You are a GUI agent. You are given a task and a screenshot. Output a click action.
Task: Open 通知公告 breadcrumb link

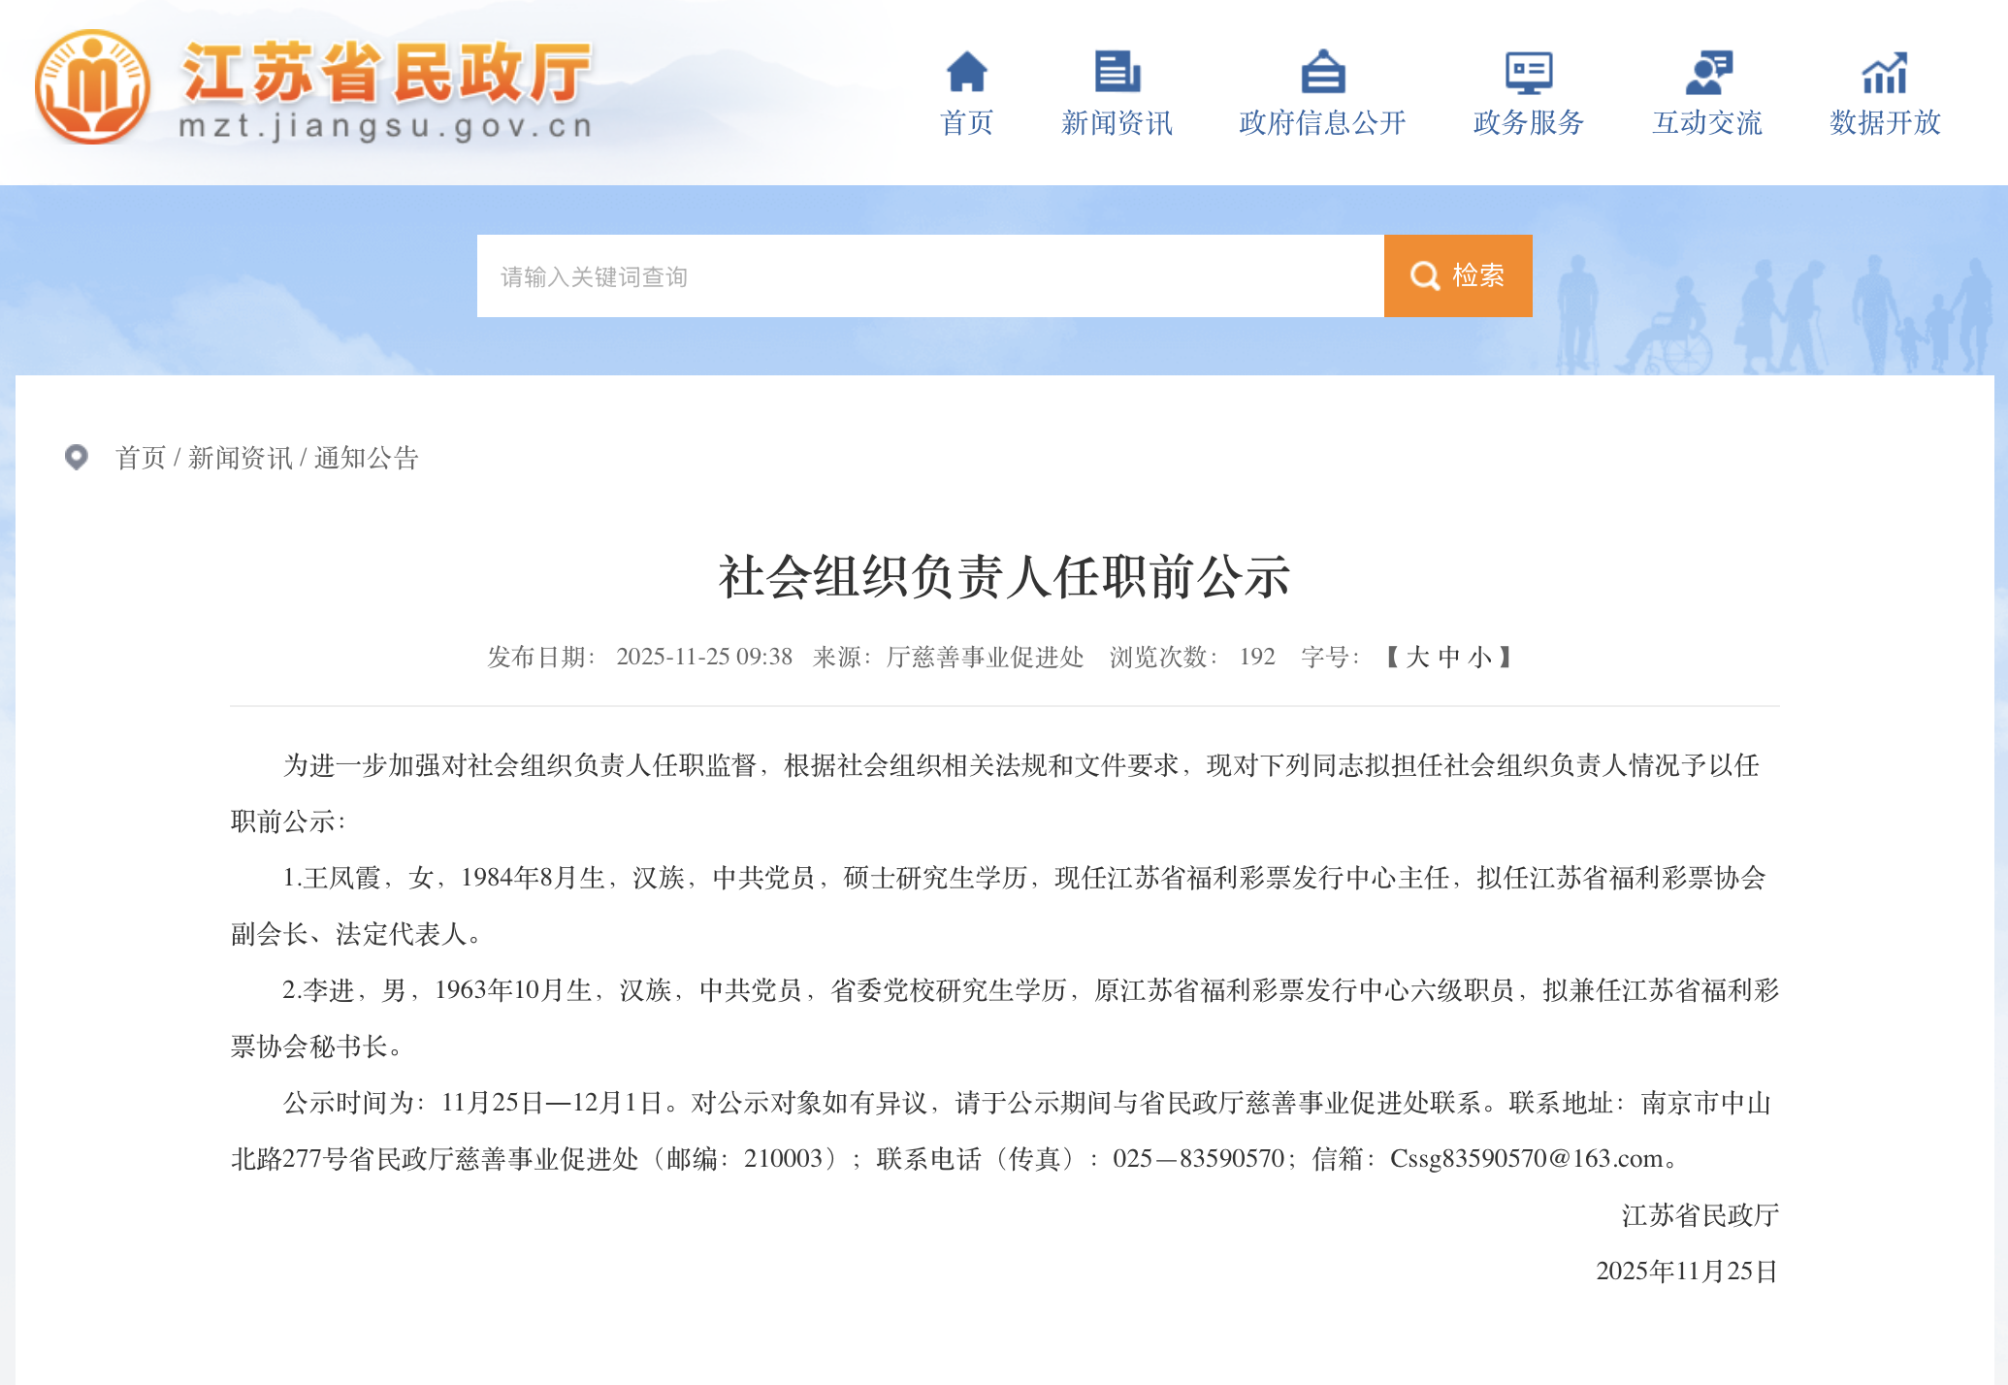[366, 458]
